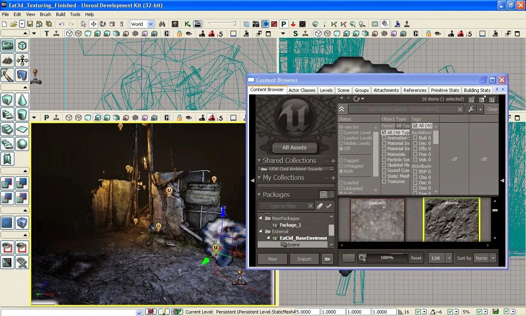The width and height of the screenshot is (526, 316).
Task: Select the Camera/Translate widget tool in toolbar
Action: [x=94, y=24]
